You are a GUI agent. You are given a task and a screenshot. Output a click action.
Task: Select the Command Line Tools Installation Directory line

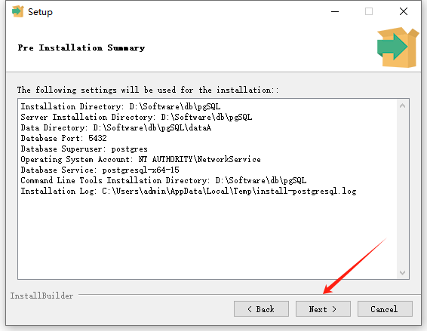pos(164,180)
